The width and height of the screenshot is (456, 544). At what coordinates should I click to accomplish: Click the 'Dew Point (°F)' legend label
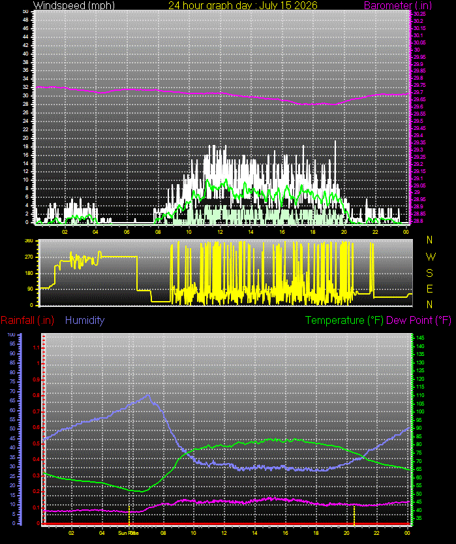coord(419,320)
